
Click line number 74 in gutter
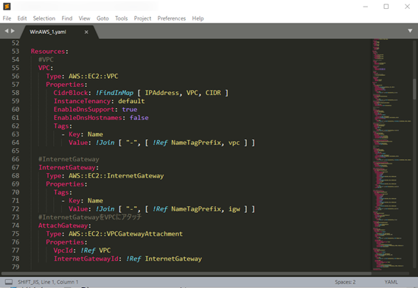[x=15, y=225]
